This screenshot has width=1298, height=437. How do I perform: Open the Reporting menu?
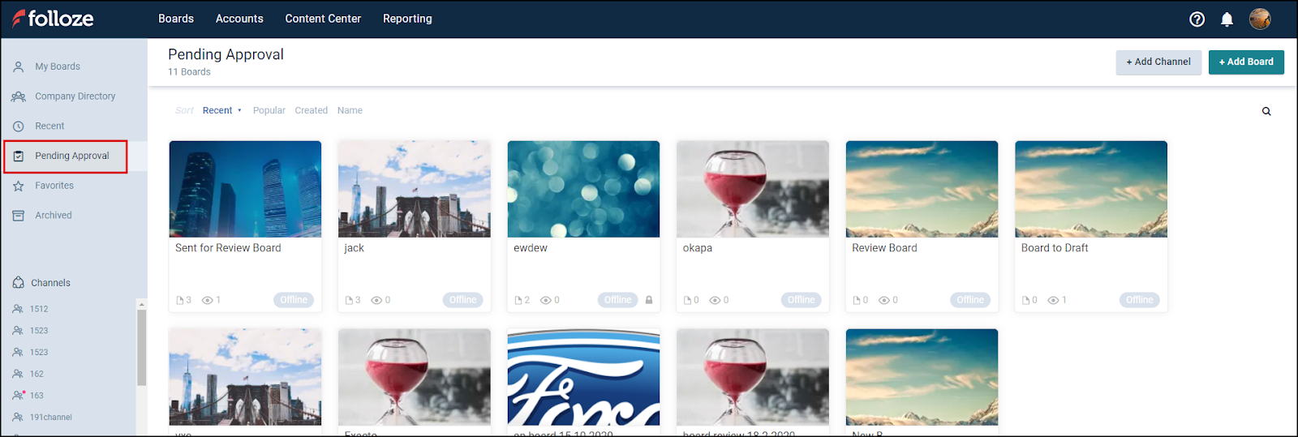[x=407, y=19]
